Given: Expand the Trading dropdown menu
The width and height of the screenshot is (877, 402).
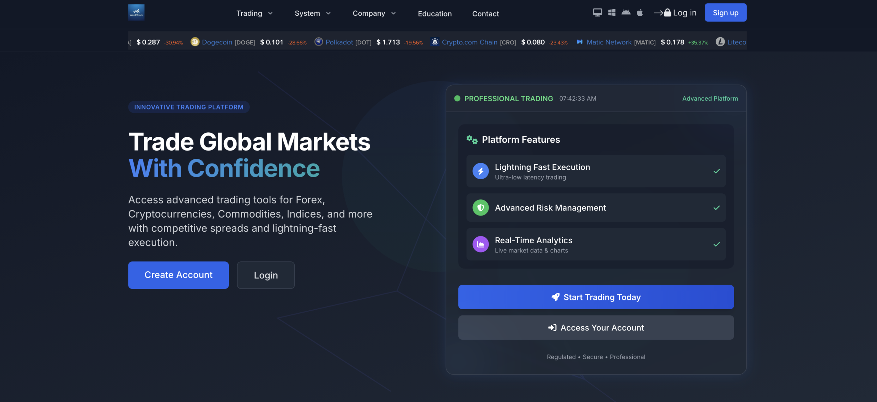Looking at the screenshot, I should pyautogui.click(x=254, y=13).
